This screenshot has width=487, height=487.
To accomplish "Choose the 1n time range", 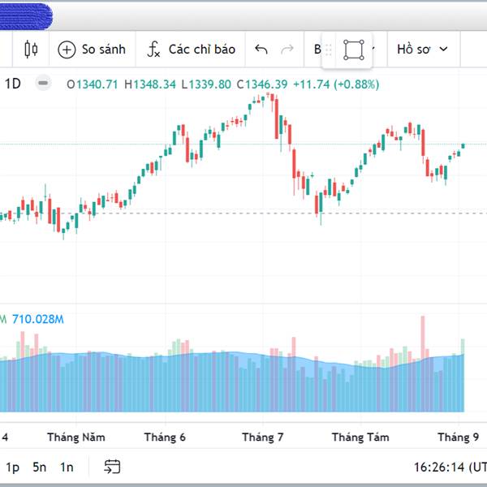I will click(x=67, y=468).
